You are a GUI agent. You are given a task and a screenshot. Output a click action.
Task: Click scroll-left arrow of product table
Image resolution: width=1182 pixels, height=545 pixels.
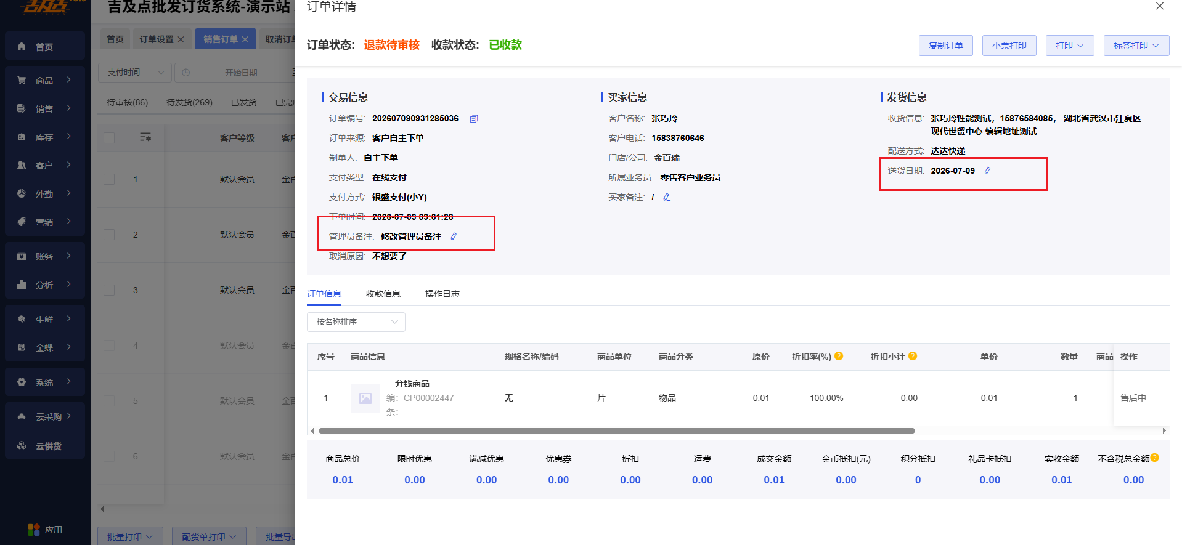point(312,431)
